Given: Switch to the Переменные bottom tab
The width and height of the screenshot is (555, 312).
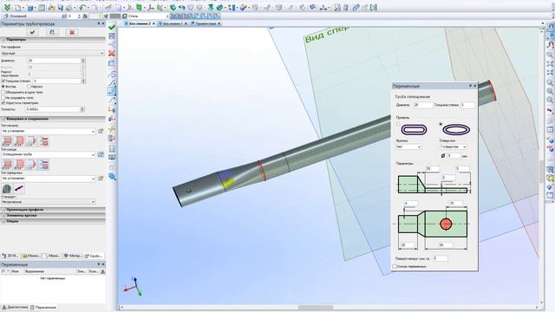Looking at the screenshot, I should (43, 308).
